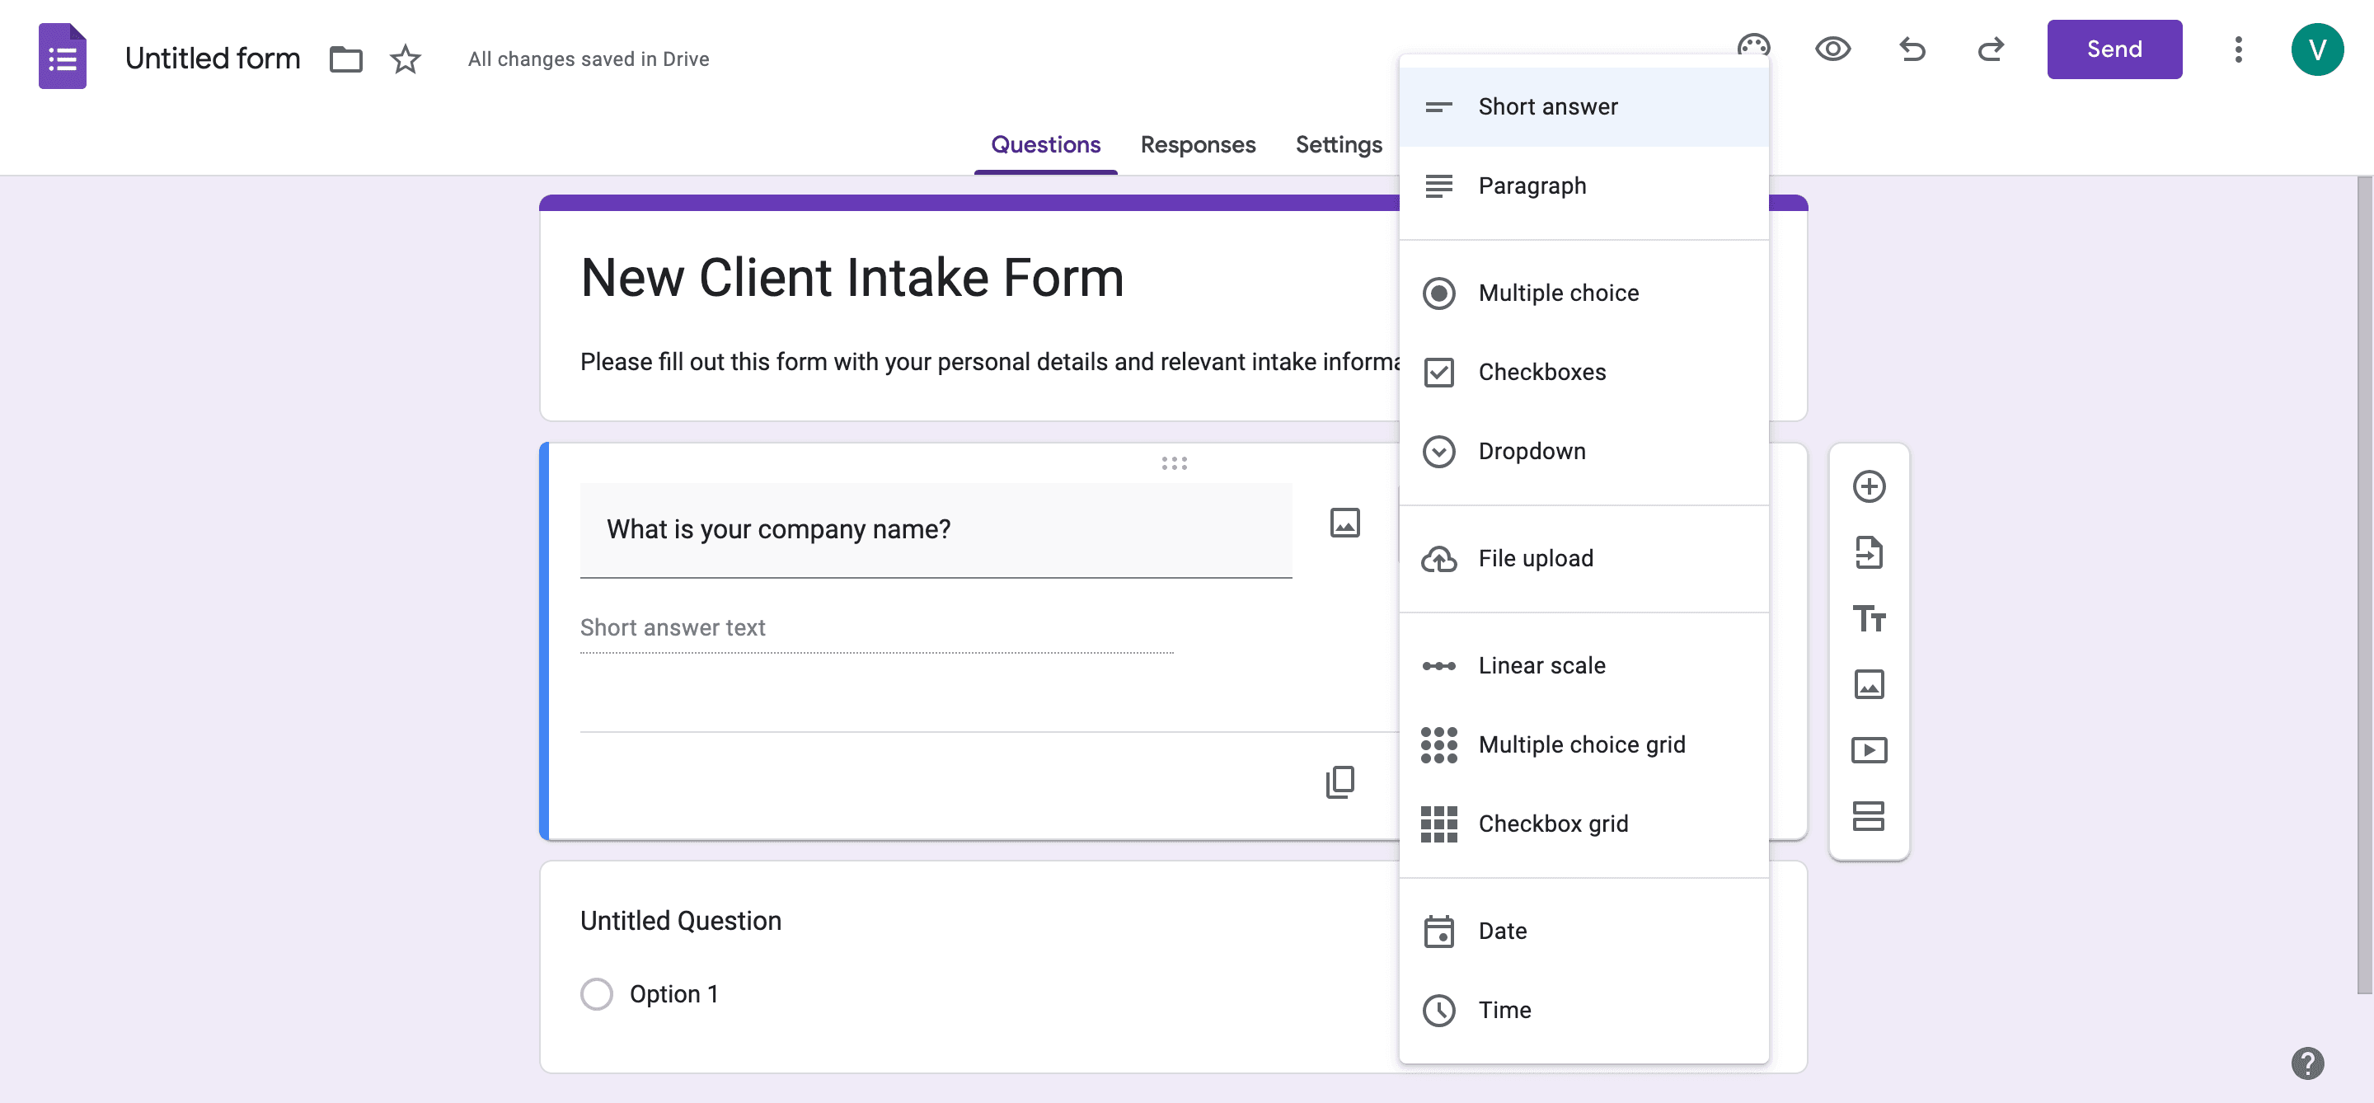Click the Send button
This screenshot has width=2374, height=1103.
[2114, 49]
